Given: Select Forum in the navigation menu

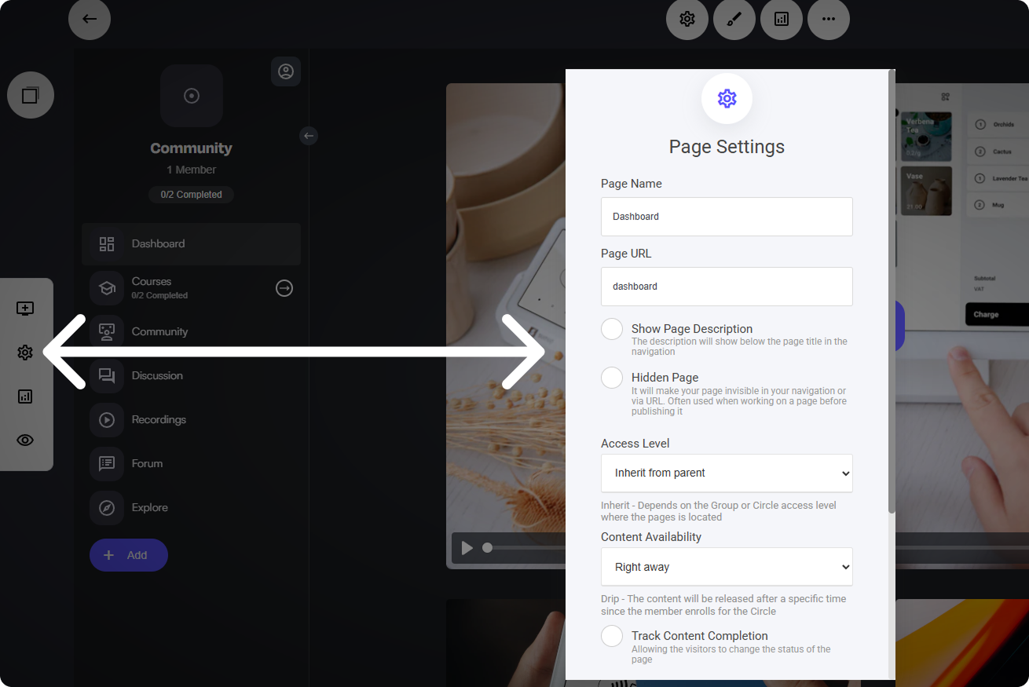Looking at the screenshot, I should click(x=147, y=463).
